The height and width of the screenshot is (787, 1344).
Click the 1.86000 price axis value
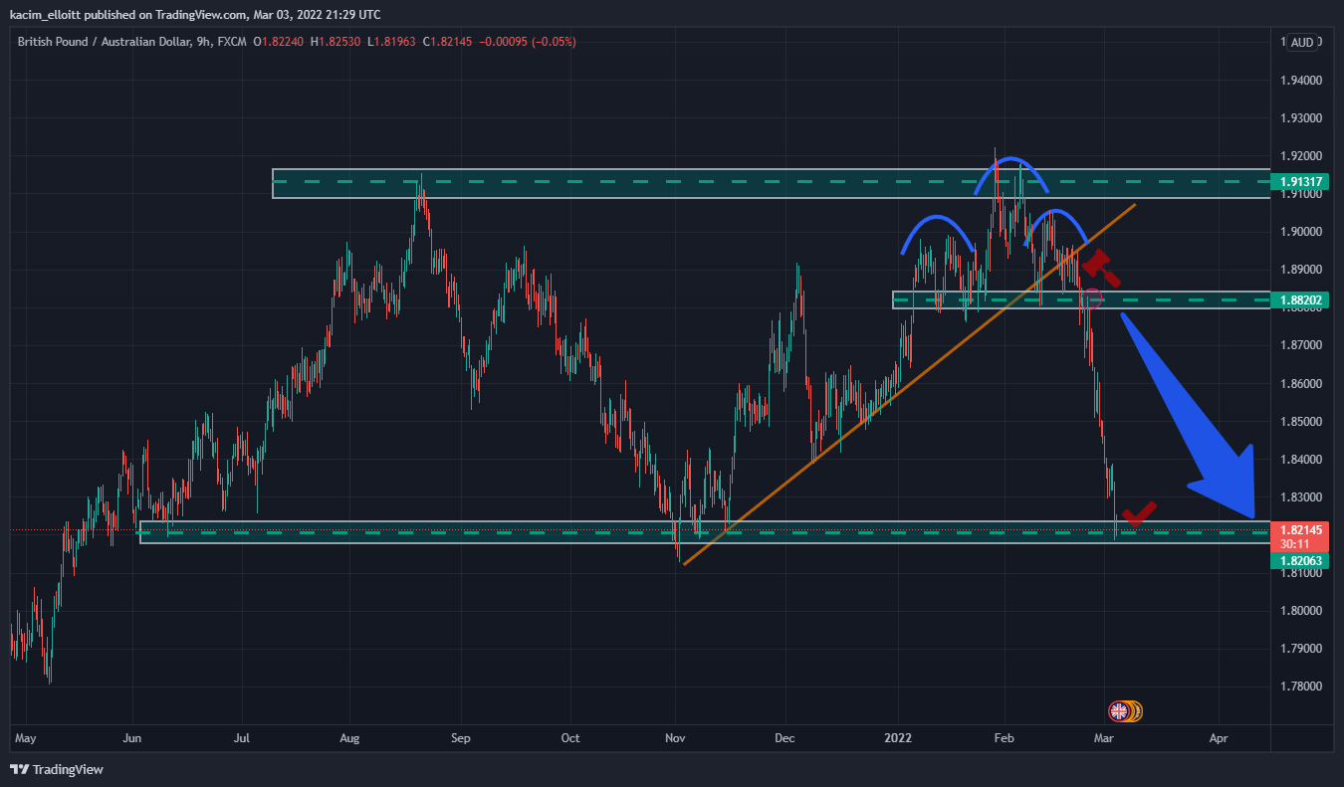(1300, 383)
